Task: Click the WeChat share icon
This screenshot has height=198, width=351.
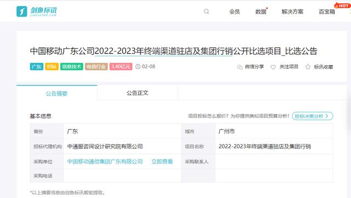Action: pos(240,67)
